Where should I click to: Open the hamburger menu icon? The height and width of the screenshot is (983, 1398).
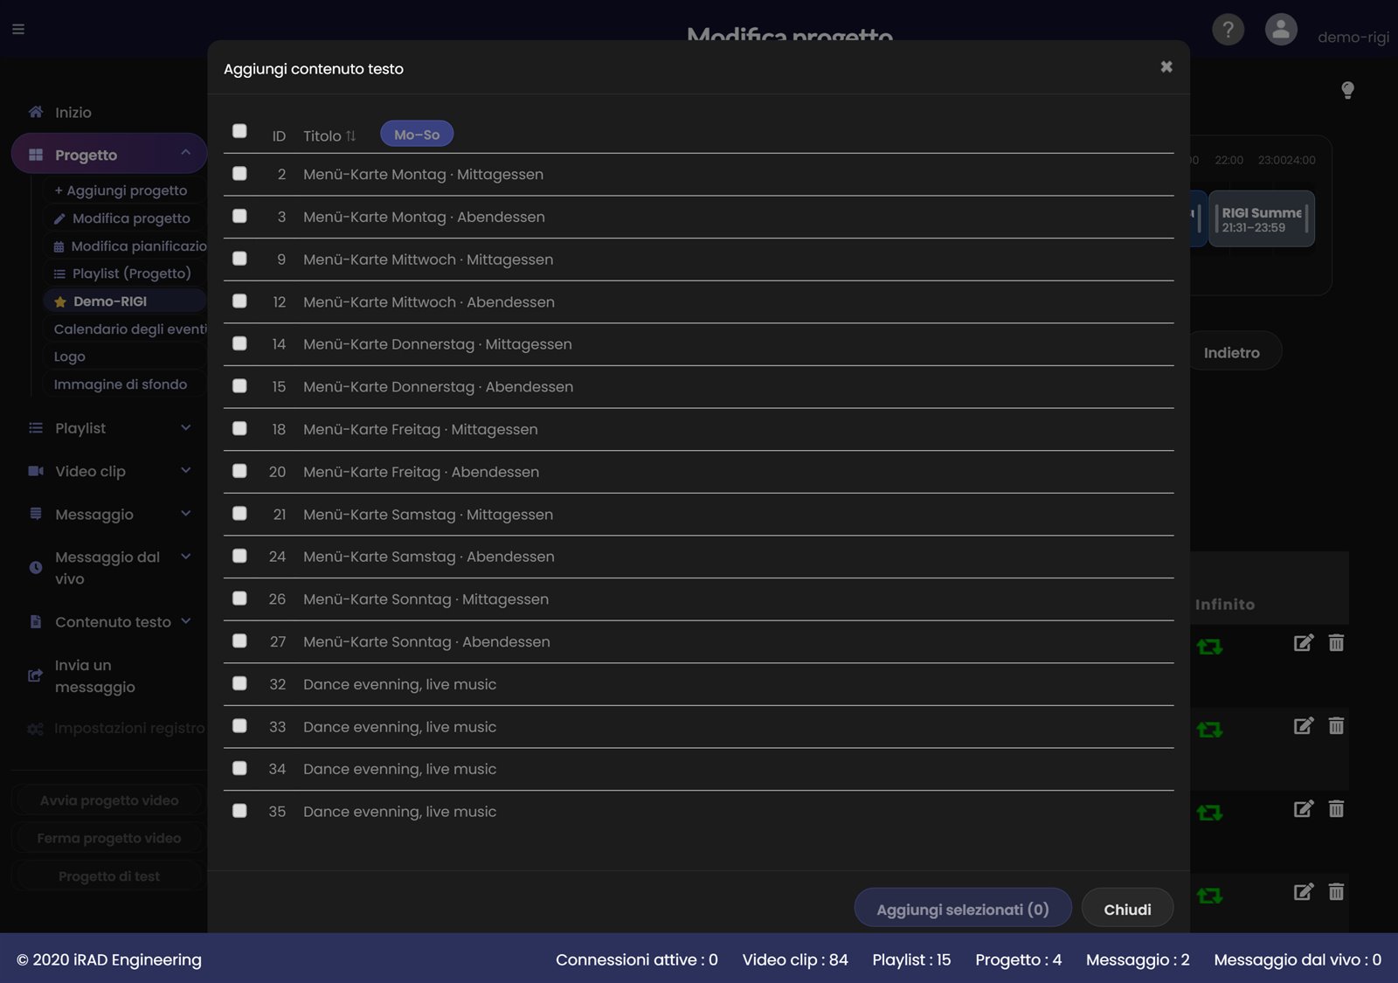point(18,29)
